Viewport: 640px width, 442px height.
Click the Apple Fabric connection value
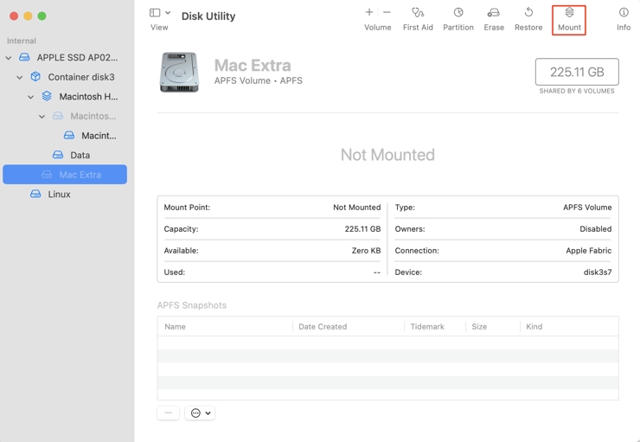(x=589, y=251)
